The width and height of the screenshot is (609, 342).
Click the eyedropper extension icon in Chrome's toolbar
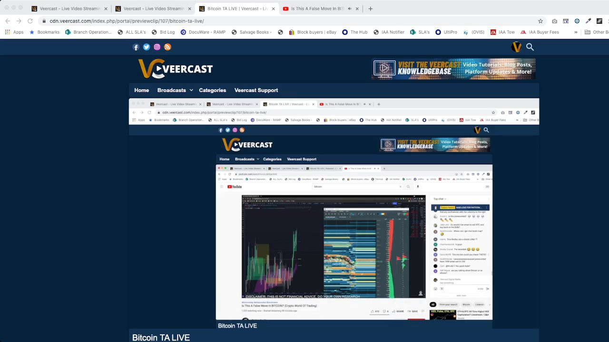(588, 21)
